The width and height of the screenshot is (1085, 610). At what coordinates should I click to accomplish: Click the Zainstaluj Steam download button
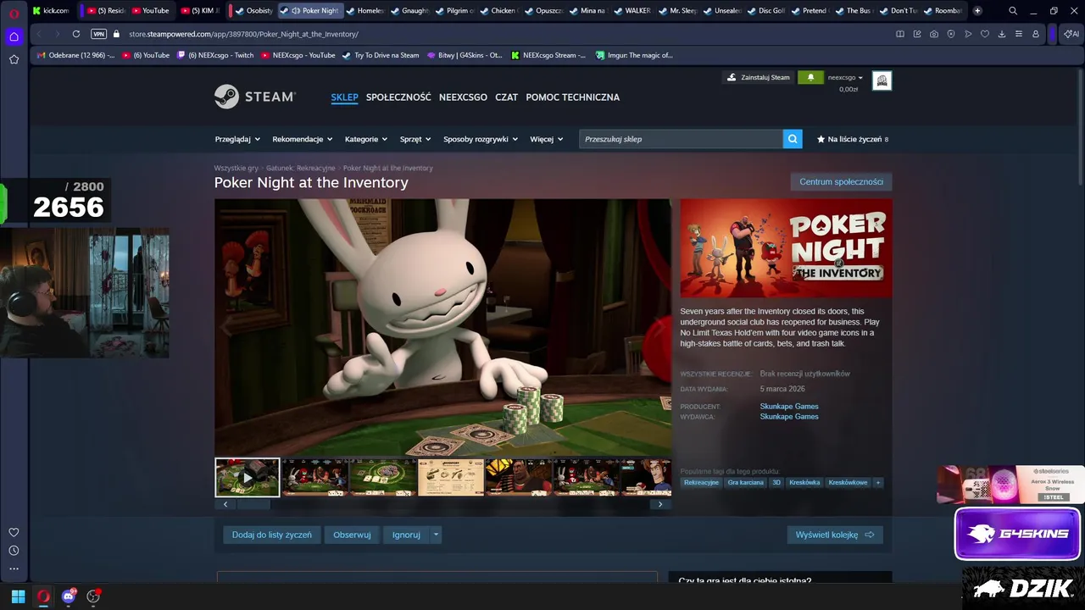758,77
